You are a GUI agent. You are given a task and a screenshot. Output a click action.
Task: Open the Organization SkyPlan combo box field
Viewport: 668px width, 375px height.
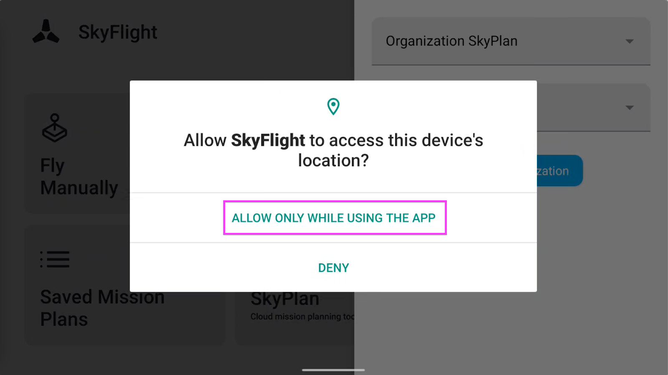(511, 41)
